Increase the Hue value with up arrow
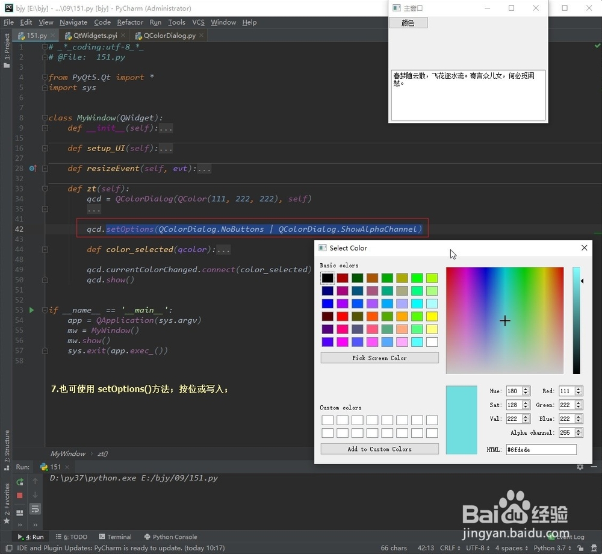 pyautogui.click(x=526, y=389)
